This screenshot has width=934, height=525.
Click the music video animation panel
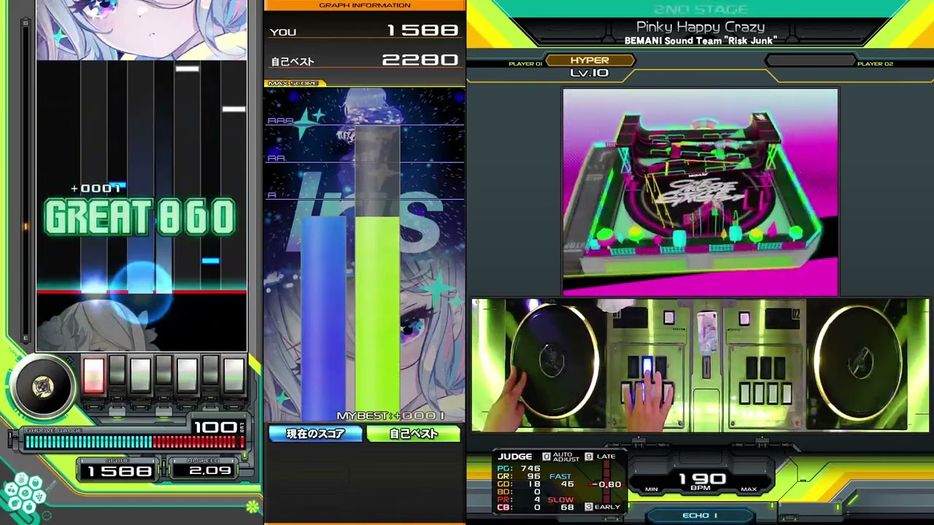tap(700, 192)
